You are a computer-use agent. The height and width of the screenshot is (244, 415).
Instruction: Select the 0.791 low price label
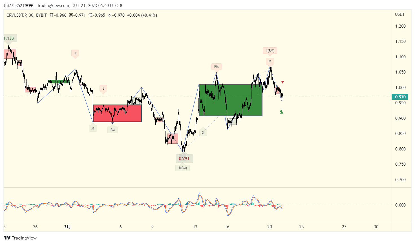(184, 159)
